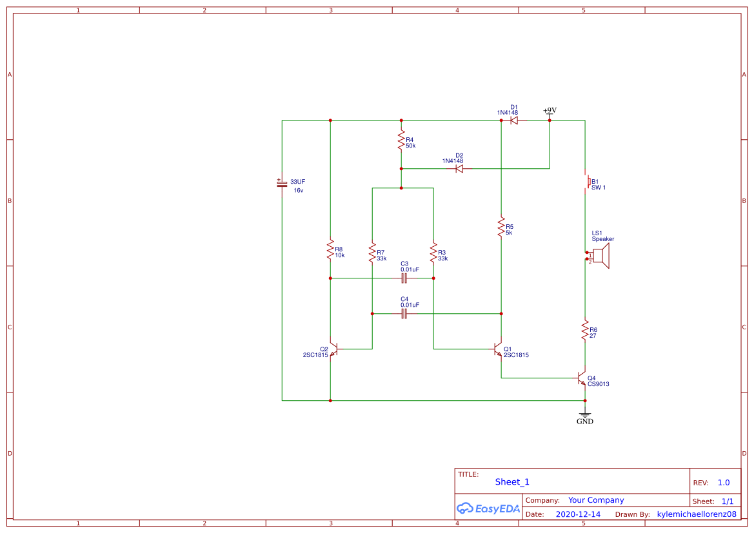Click the LS1 Speaker symbol
Screen dimensions: 754x533
(x=597, y=254)
